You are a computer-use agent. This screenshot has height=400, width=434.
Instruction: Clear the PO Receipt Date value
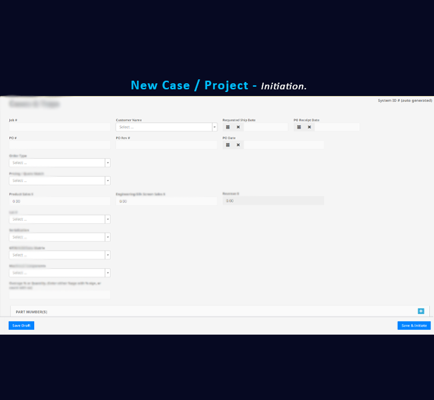coord(309,127)
